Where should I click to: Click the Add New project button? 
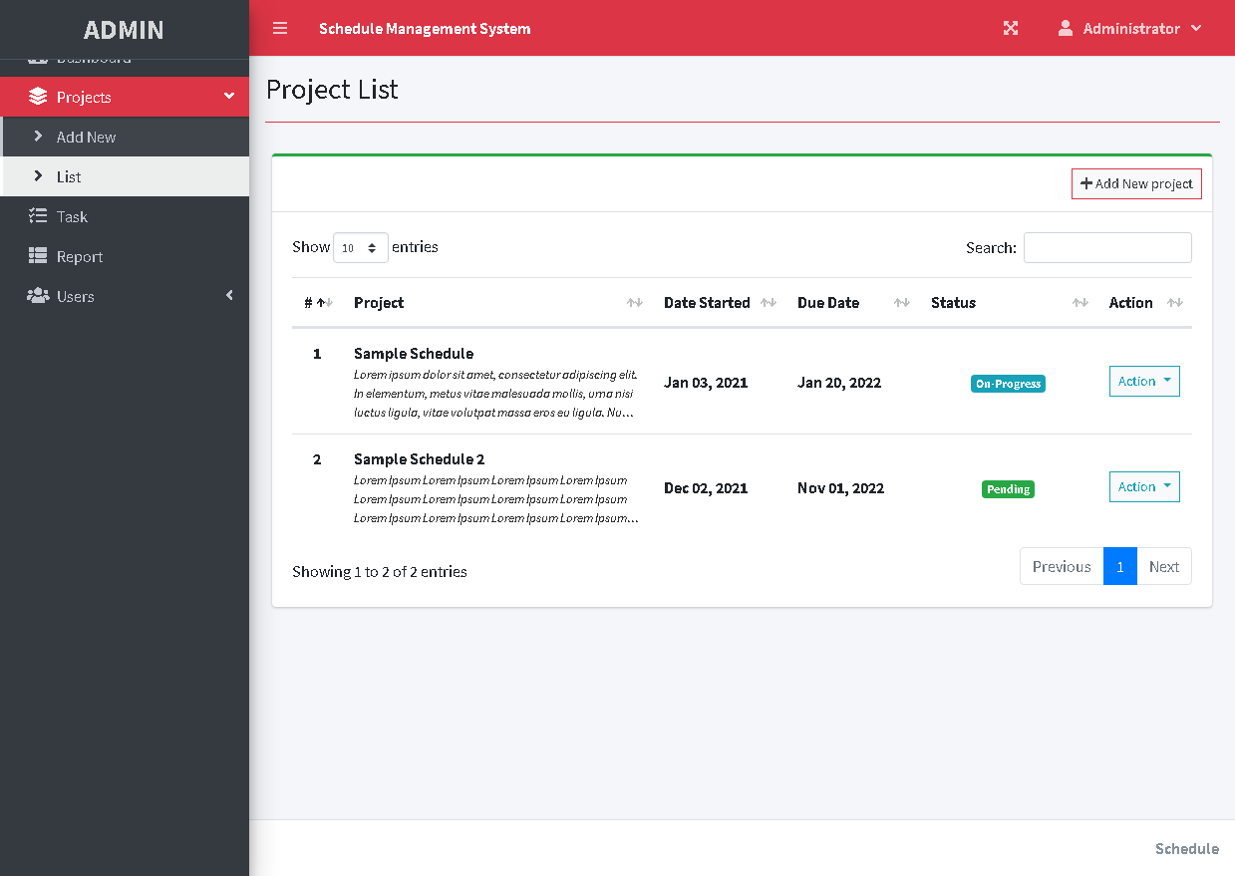1136,183
